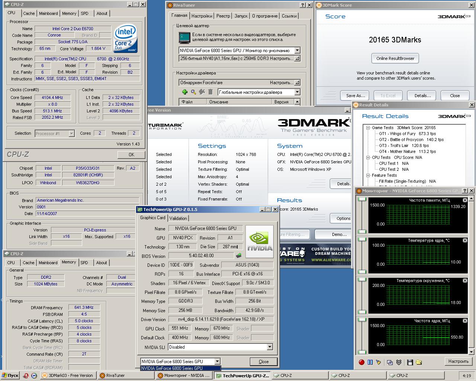Open Processor #1 selection dropdown

pyautogui.click(x=71, y=134)
